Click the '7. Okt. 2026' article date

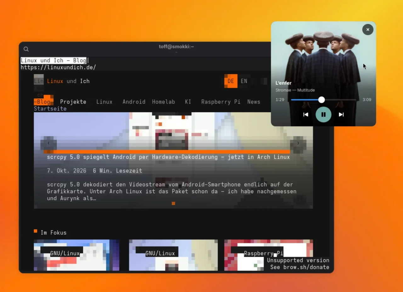(x=66, y=171)
